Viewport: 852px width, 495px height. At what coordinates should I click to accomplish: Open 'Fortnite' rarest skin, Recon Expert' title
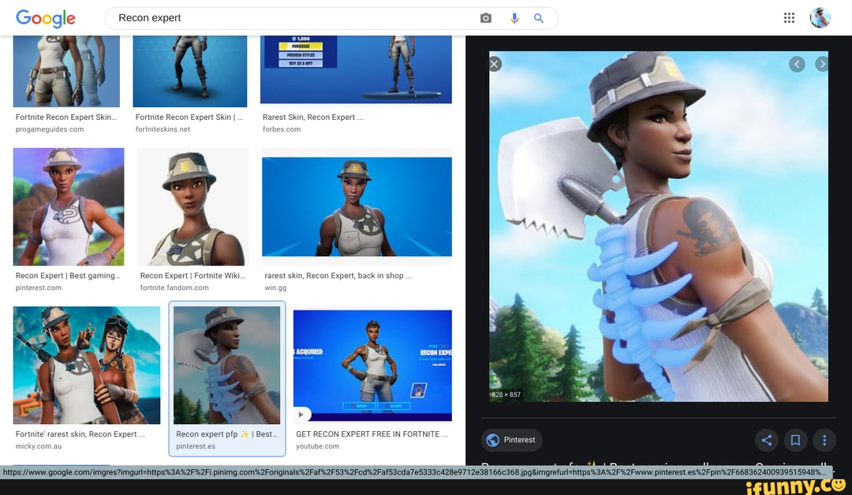click(80, 434)
